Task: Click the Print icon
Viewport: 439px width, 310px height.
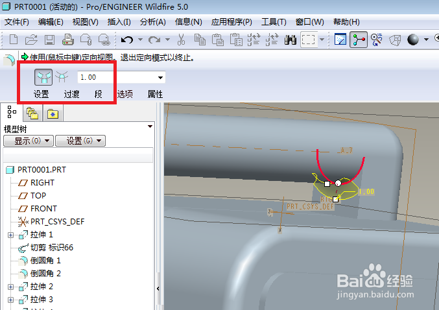Action: (x=67, y=40)
